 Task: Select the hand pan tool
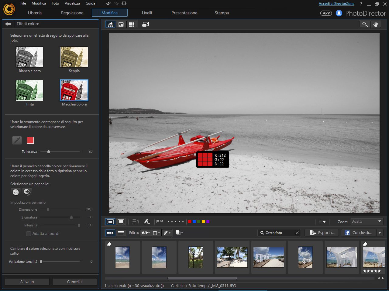point(376,25)
